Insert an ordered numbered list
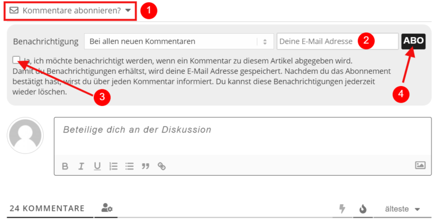 tap(113, 166)
